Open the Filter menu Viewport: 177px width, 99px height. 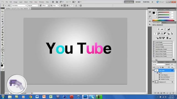pyautogui.click(x=31, y=2)
